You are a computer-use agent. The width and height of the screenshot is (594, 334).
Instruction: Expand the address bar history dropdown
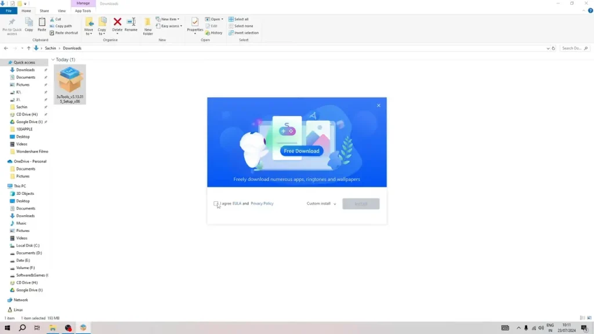548,48
